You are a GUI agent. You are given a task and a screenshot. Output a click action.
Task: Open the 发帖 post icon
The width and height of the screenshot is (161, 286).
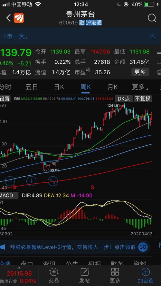84,275
